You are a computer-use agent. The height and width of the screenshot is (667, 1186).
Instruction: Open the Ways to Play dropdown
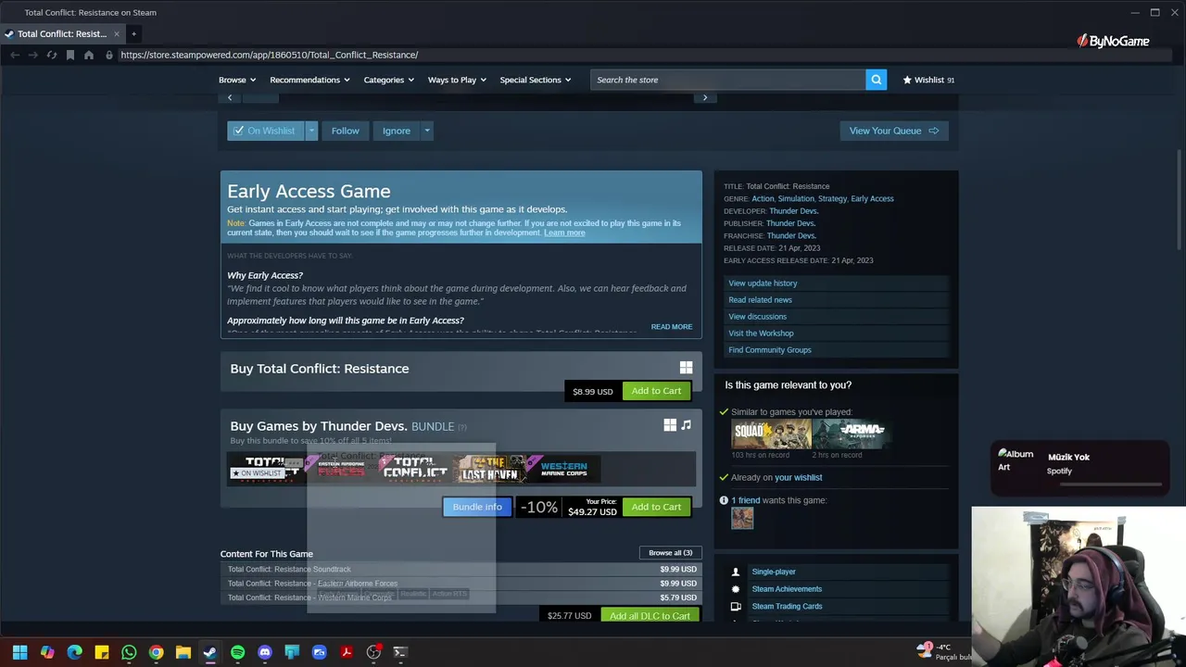point(457,80)
